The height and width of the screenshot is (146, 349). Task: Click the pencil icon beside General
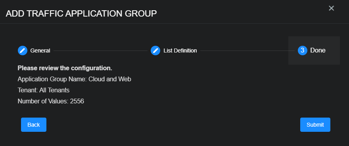coord(23,51)
